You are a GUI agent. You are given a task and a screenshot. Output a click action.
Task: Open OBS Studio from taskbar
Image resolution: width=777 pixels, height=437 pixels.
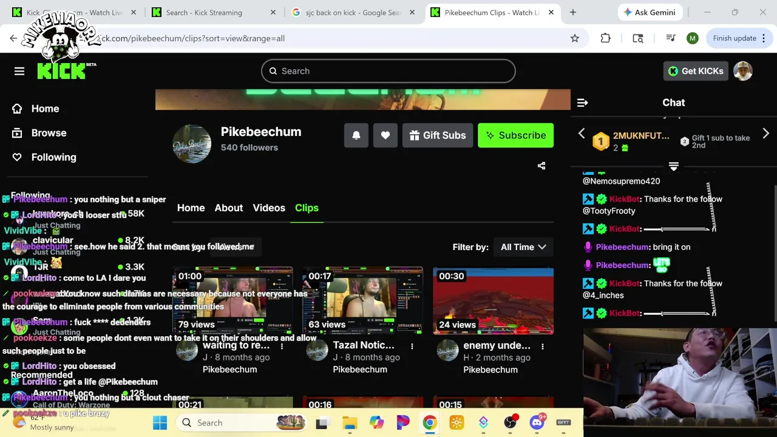[x=510, y=422]
